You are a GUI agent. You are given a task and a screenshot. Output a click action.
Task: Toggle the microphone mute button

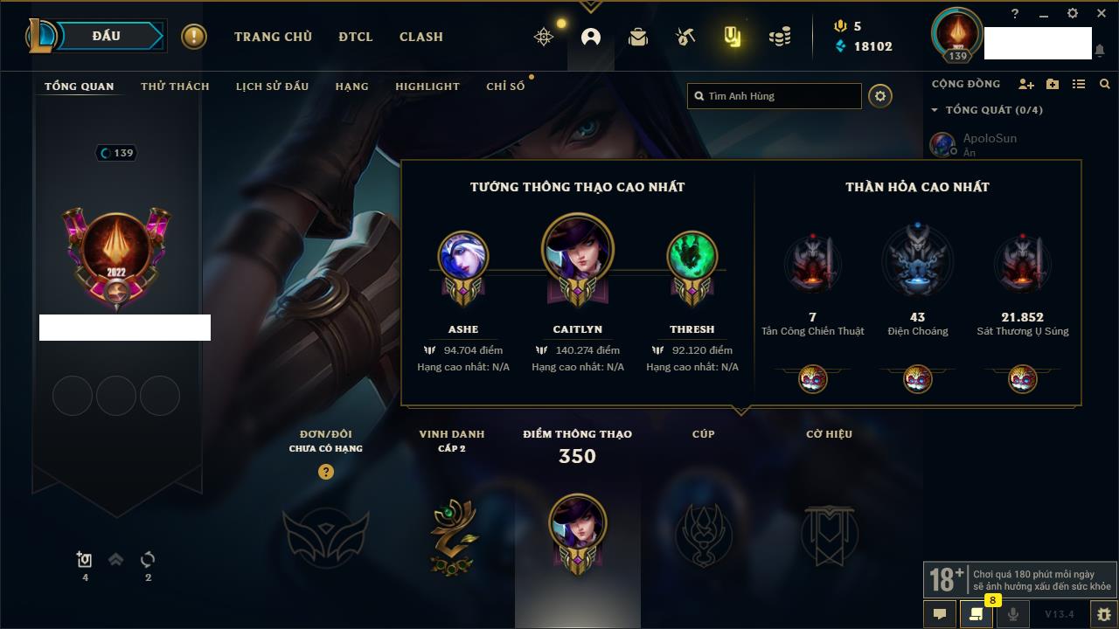point(1013,614)
